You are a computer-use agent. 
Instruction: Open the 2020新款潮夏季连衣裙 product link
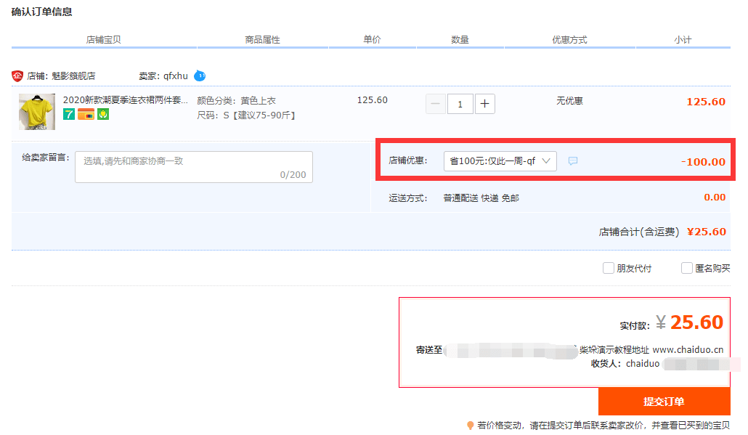click(126, 99)
